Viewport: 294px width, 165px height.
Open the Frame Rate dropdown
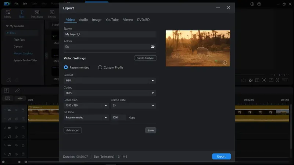(133, 106)
